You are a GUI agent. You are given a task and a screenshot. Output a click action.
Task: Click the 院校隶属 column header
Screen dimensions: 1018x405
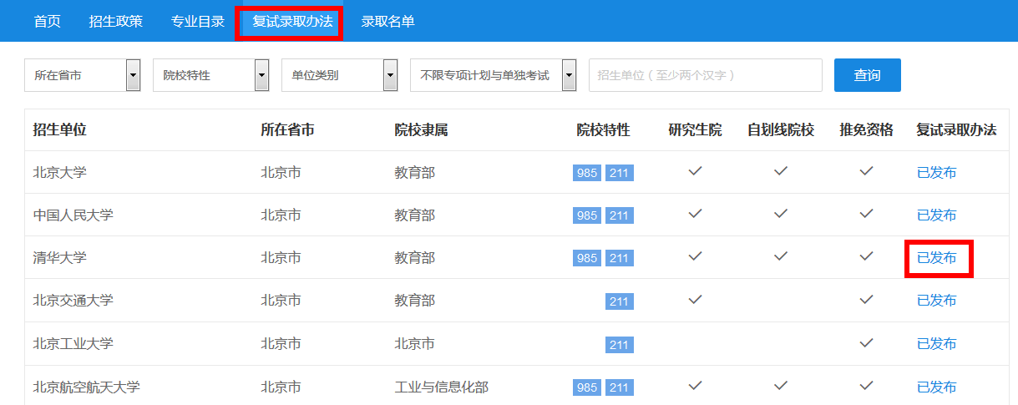(421, 130)
